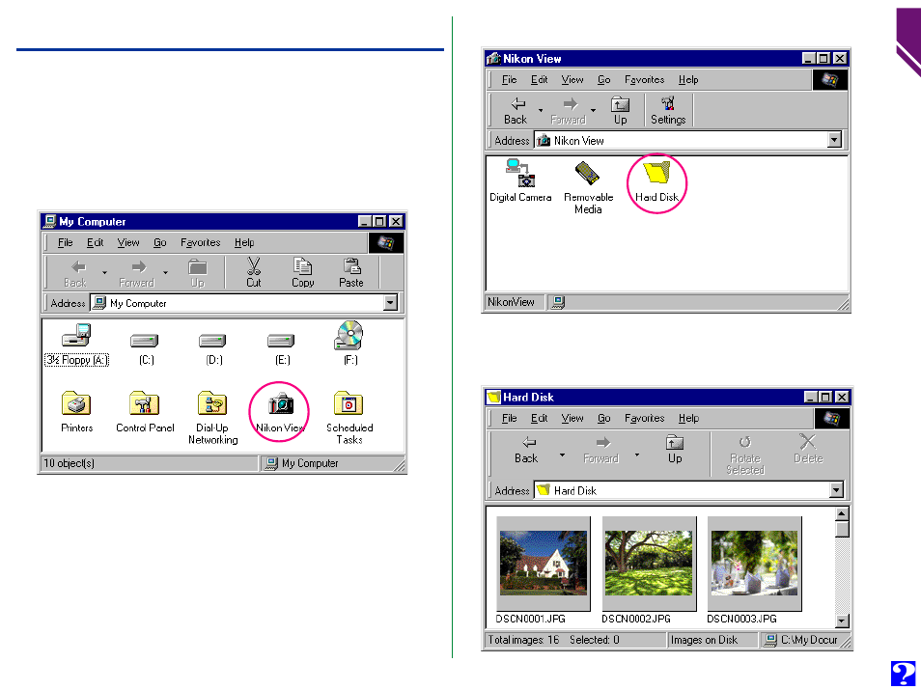Select the DSCN0002.JPG tree thumbnail
Screen dimensions: 921x690
point(649,564)
